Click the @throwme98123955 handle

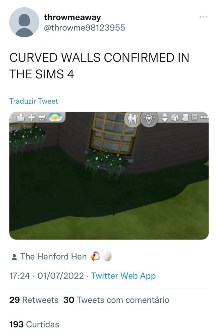pos(84,28)
